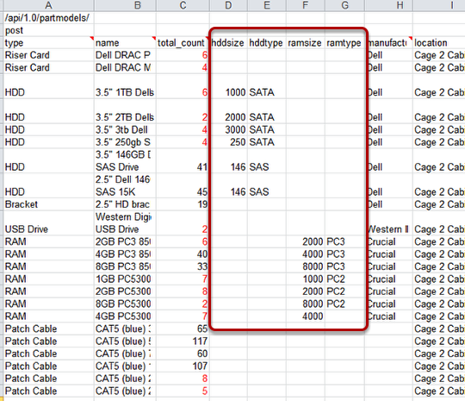The height and width of the screenshot is (401, 465).
Task: Click the '1GB PC5300' name cell
Action: pyautogui.click(x=125, y=279)
